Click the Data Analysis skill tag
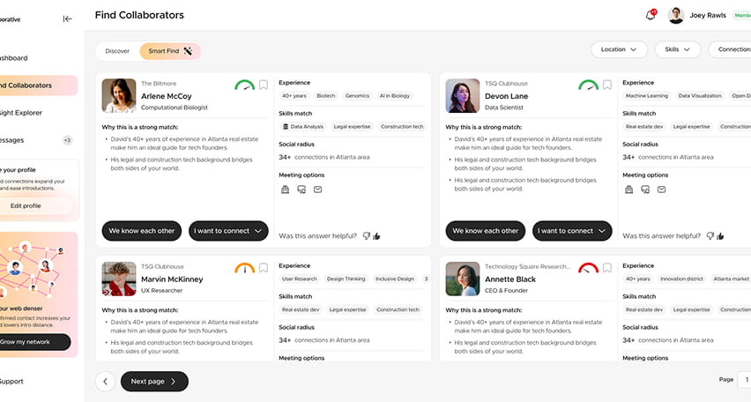Image resolution: width=751 pixels, height=402 pixels. pyautogui.click(x=303, y=126)
